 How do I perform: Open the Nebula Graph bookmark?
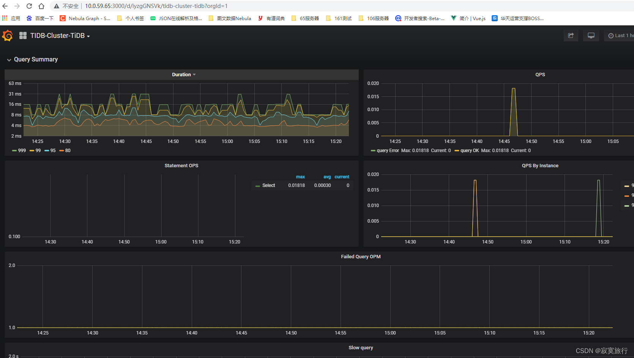pyautogui.click(x=85, y=18)
